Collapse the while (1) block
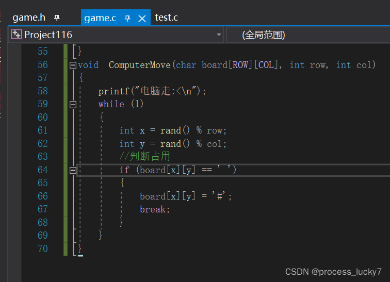Screen dimensions: 390x282 [x=73, y=105]
